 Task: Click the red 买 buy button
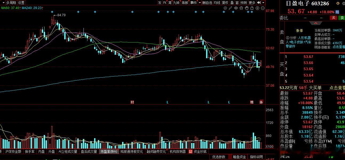[333, 18]
